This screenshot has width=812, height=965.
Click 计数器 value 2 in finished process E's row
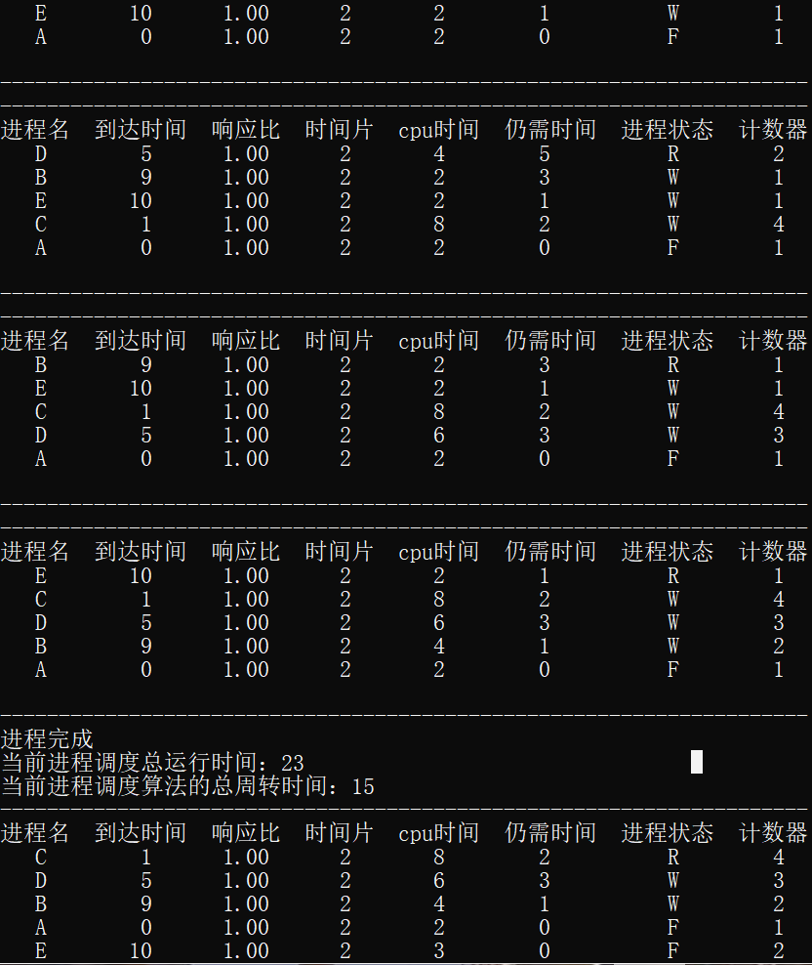[779, 951]
